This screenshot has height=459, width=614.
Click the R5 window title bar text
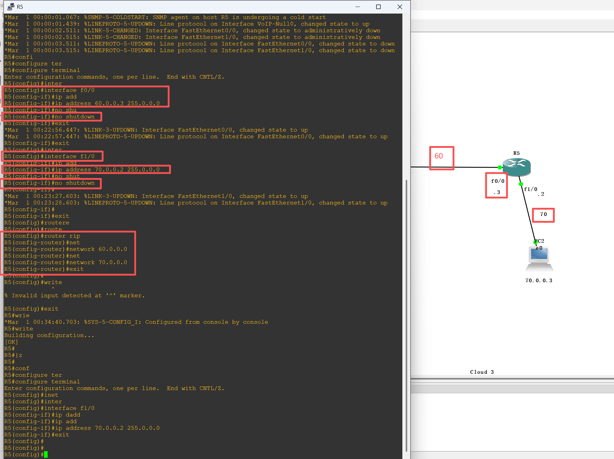click(x=20, y=7)
